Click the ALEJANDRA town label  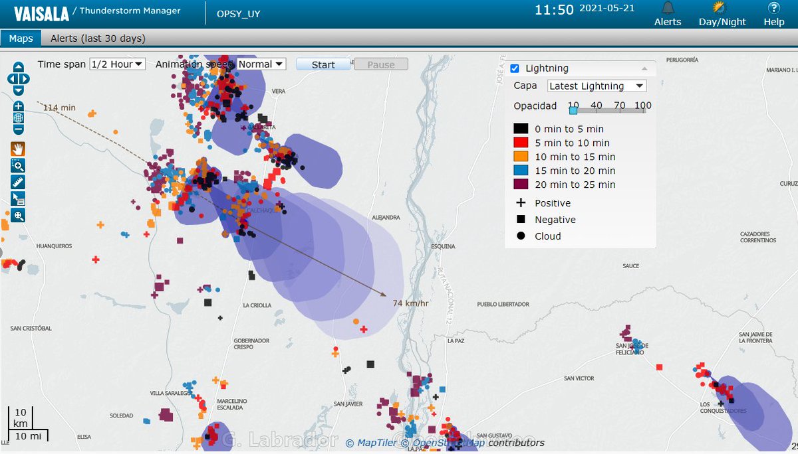tap(386, 217)
